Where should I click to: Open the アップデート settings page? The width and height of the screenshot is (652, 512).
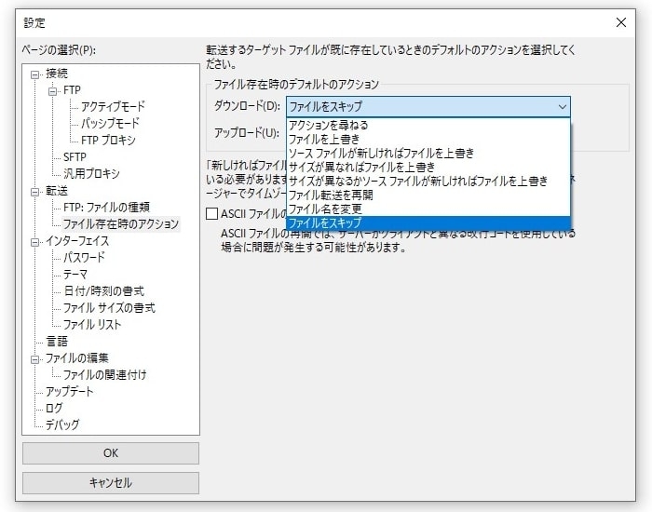coord(70,392)
